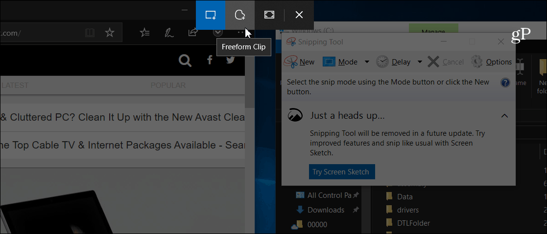Open Edge reading view book icon
This screenshot has height=234, width=547.
90,33
